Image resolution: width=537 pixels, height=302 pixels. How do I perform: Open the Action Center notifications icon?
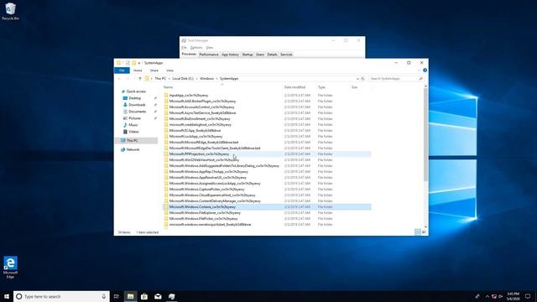pyautogui.click(x=528, y=296)
